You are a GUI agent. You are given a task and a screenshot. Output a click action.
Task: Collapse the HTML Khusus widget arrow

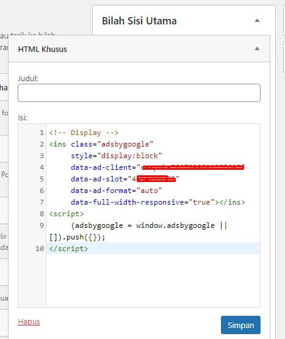[257, 48]
